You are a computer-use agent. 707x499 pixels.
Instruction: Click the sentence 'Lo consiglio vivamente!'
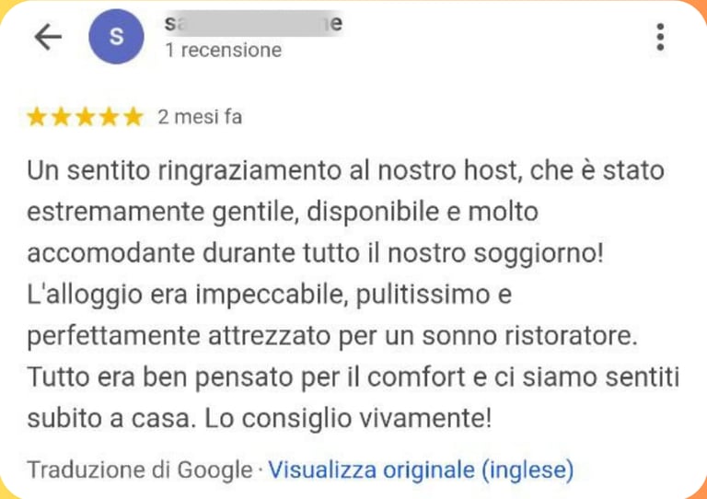(x=349, y=419)
